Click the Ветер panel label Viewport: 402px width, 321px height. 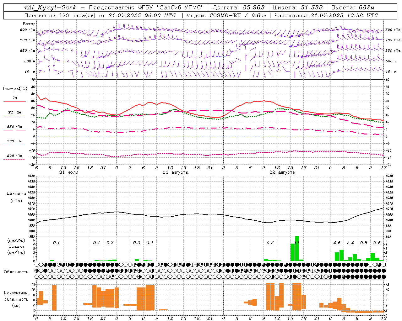click(29, 24)
